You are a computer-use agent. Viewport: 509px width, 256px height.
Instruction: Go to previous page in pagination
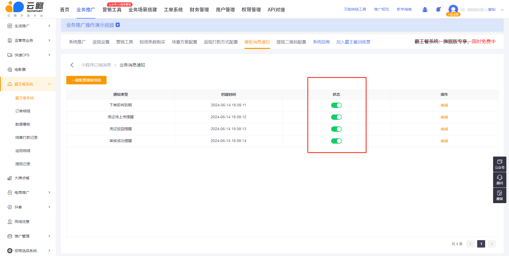(x=471, y=244)
